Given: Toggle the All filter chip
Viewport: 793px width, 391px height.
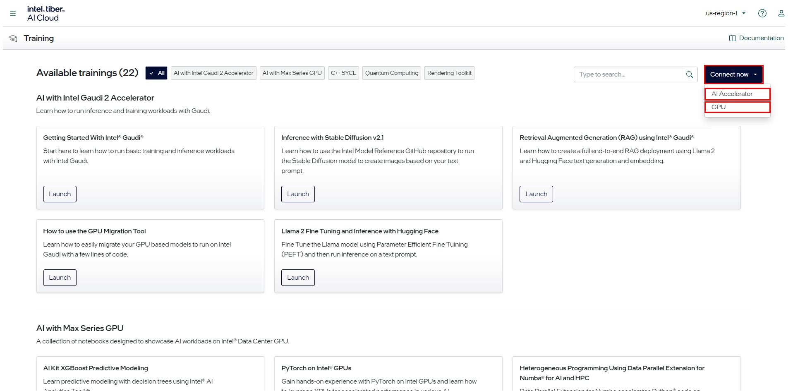Looking at the screenshot, I should pos(156,73).
